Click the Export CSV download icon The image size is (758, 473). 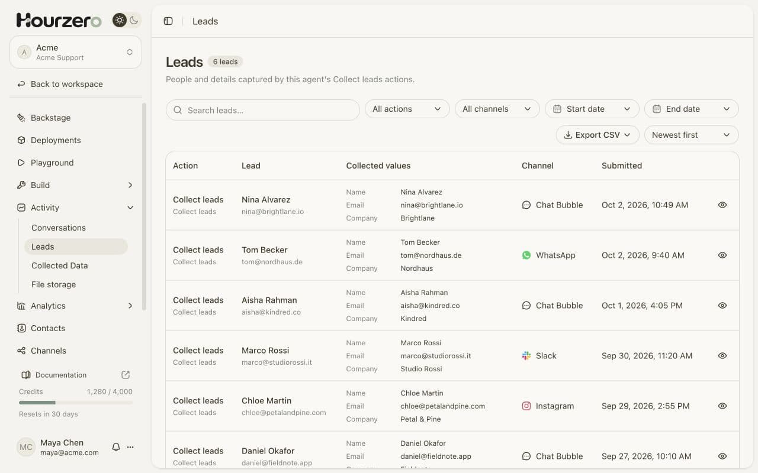tap(568, 135)
